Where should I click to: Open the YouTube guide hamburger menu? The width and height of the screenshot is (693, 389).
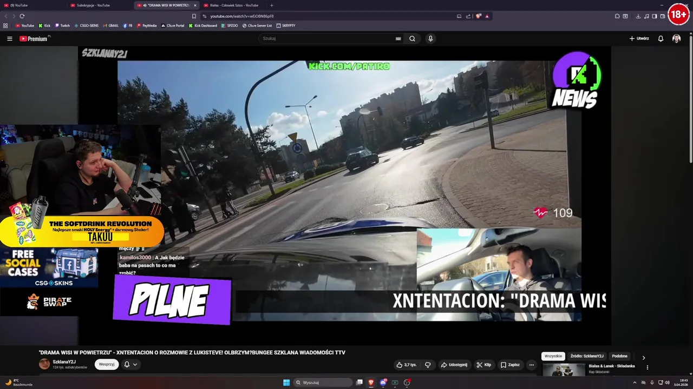(9, 38)
